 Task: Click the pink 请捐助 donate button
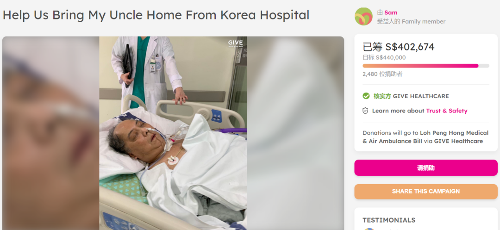(x=426, y=168)
